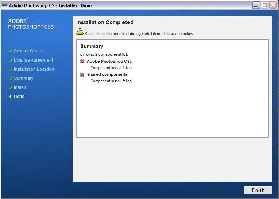Screen dimensions: 279x199
Task: Click the 'Installation Completed' heading
Action: (x=105, y=22)
